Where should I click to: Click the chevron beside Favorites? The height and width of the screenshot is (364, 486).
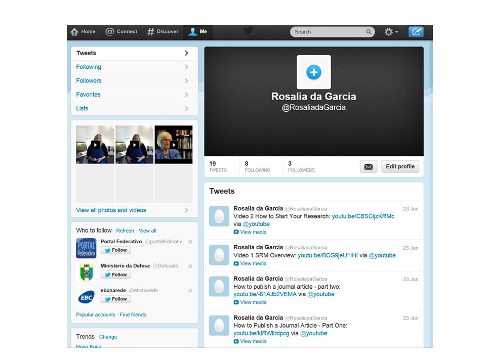pos(186,95)
